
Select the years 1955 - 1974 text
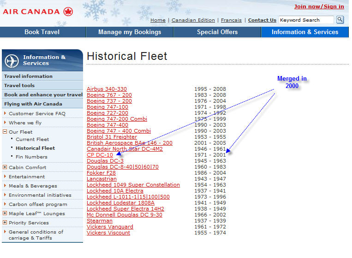click(210, 233)
